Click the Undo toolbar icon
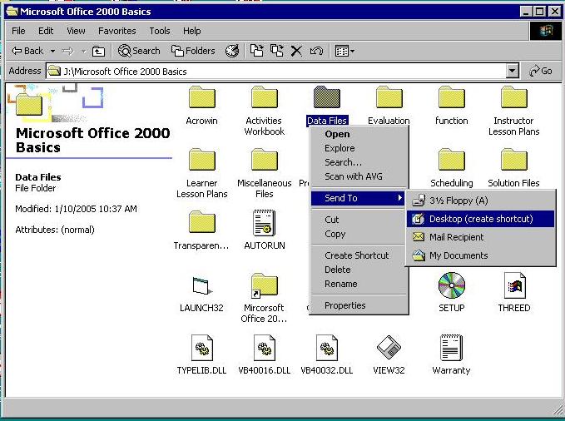This screenshot has width=565, height=421. coord(316,51)
